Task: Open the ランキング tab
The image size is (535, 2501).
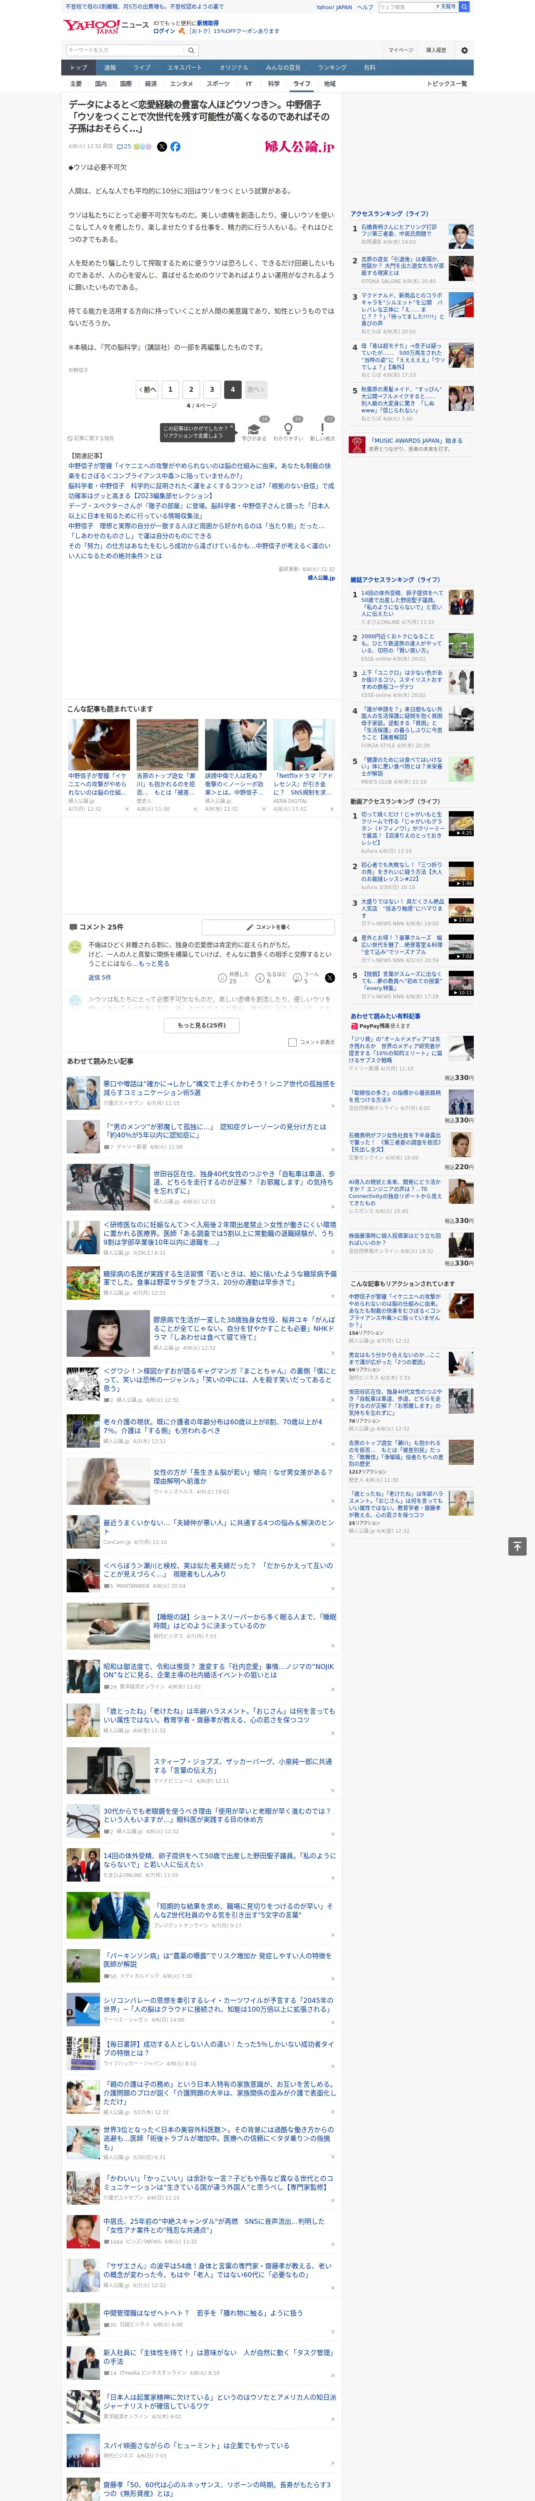Action: coord(332,68)
